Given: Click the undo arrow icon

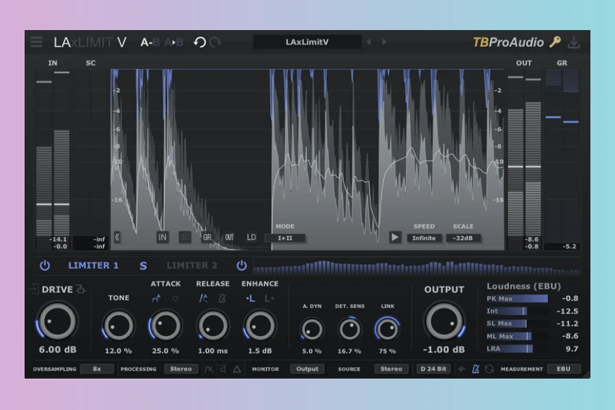Looking at the screenshot, I should [200, 42].
